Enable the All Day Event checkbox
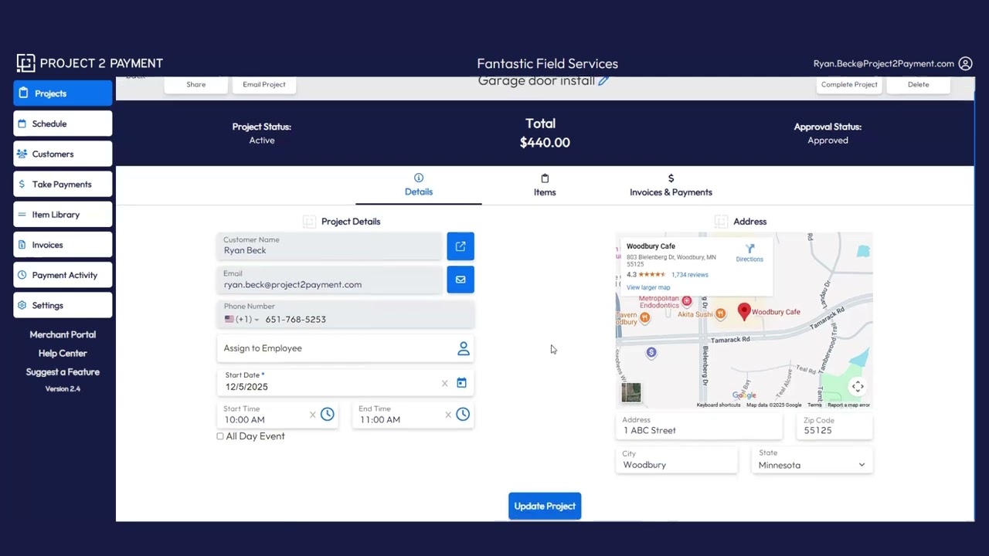Image resolution: width=989 pixels, height=556 pixels. (220, 436)
